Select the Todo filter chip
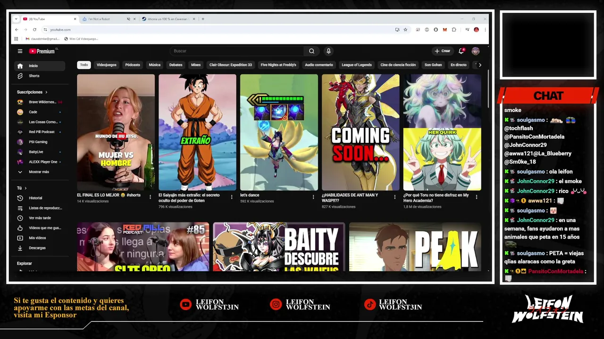 pos(84,65)
